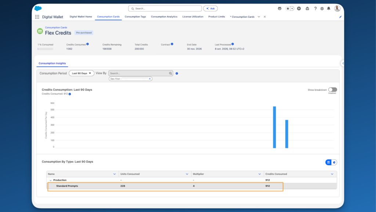Collapse the Production row
Viewport: 376px width, 212px height.
pos(50,180)
